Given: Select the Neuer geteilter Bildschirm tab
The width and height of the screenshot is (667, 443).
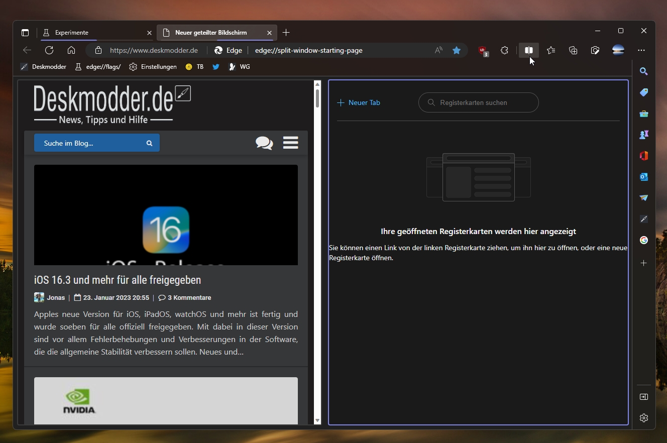Looking at the screenshot, I should click(x=216, y=33).
